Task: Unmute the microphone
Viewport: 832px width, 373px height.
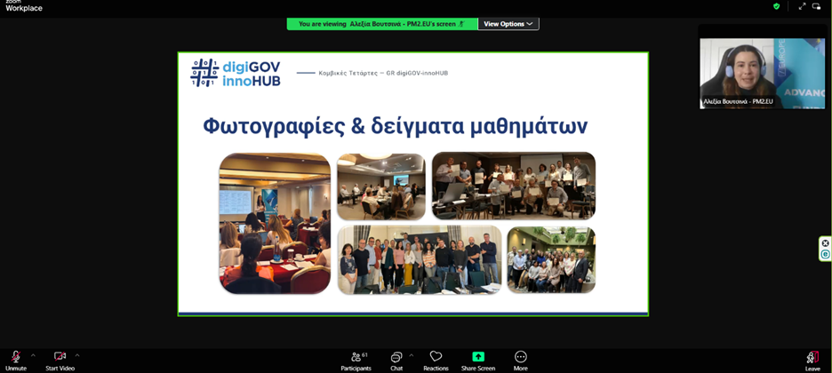Action: [15, 357]
